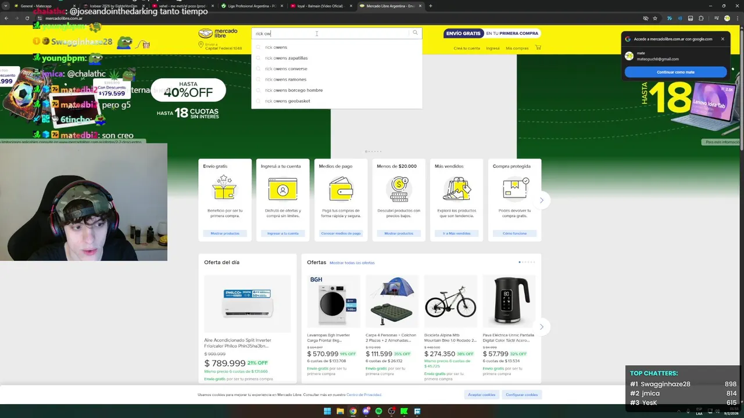This screenshot has height=418, width=744.
Task: Click 'Ingresá' link in header
Action: (493, 48)
